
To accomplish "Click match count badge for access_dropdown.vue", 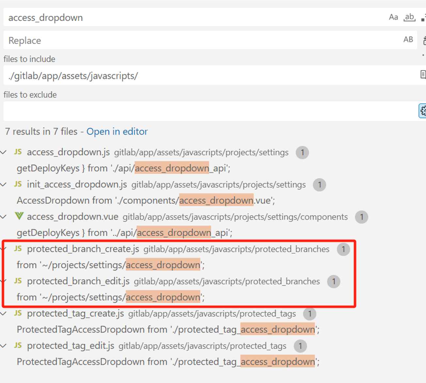I will (x=361, y=217).
